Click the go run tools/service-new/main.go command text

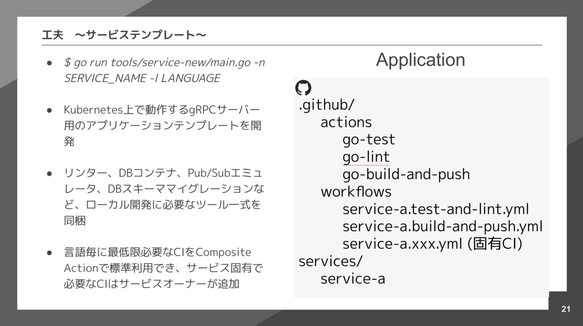[165, 63]
